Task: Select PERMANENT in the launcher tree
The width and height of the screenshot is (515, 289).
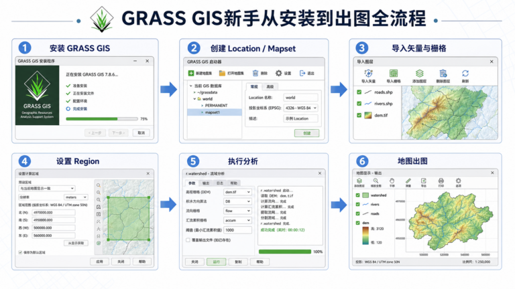Action: 216,106
